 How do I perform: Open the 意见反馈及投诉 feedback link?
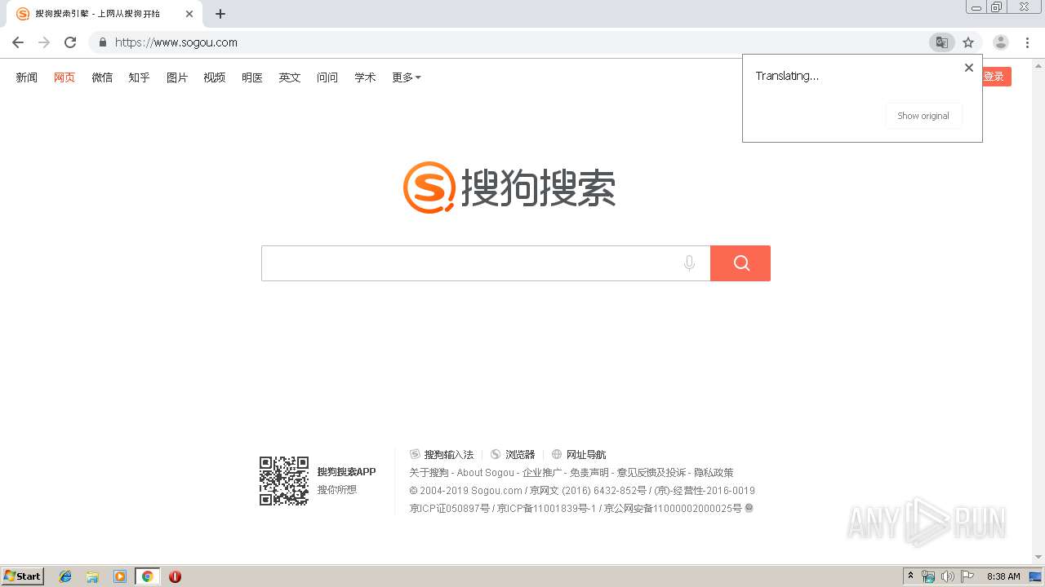click(651, 473)
